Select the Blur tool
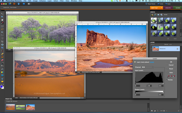The width and height of the screenshot is (182, 113). coord(2,79)
